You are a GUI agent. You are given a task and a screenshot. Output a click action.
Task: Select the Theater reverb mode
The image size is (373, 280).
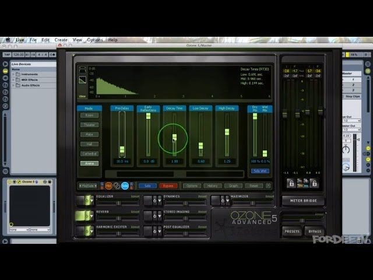pyautogui.click(x=89, y=125)
